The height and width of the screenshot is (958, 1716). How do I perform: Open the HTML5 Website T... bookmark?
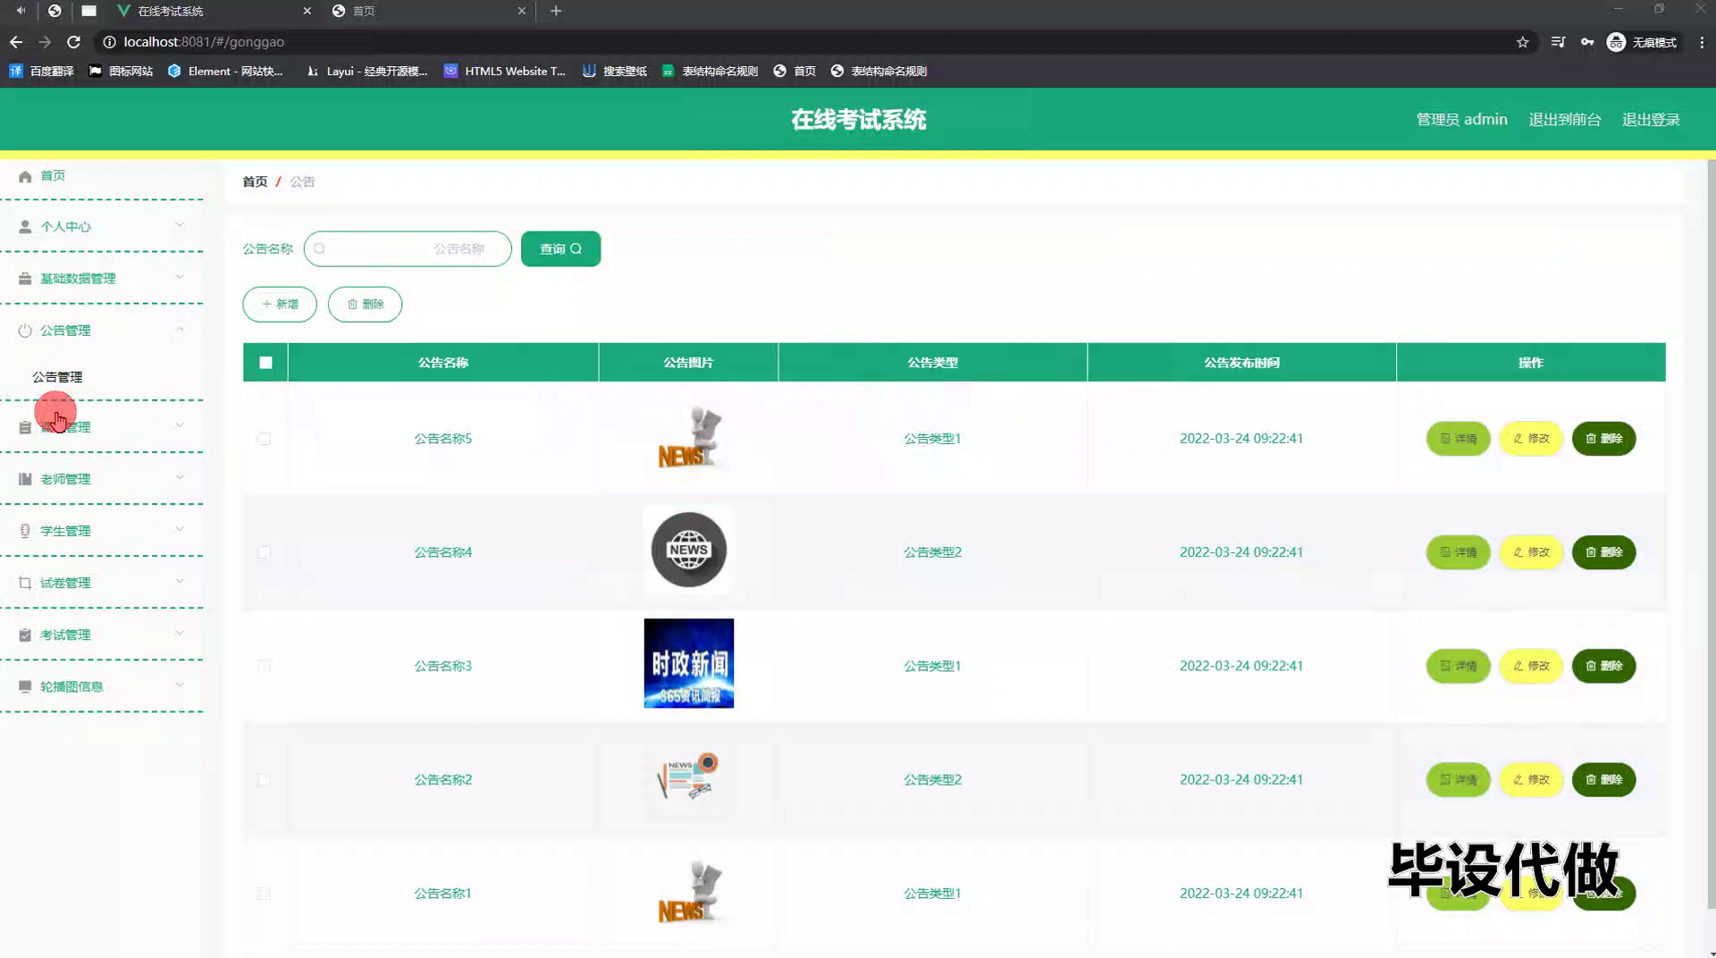tap(505, 71)
